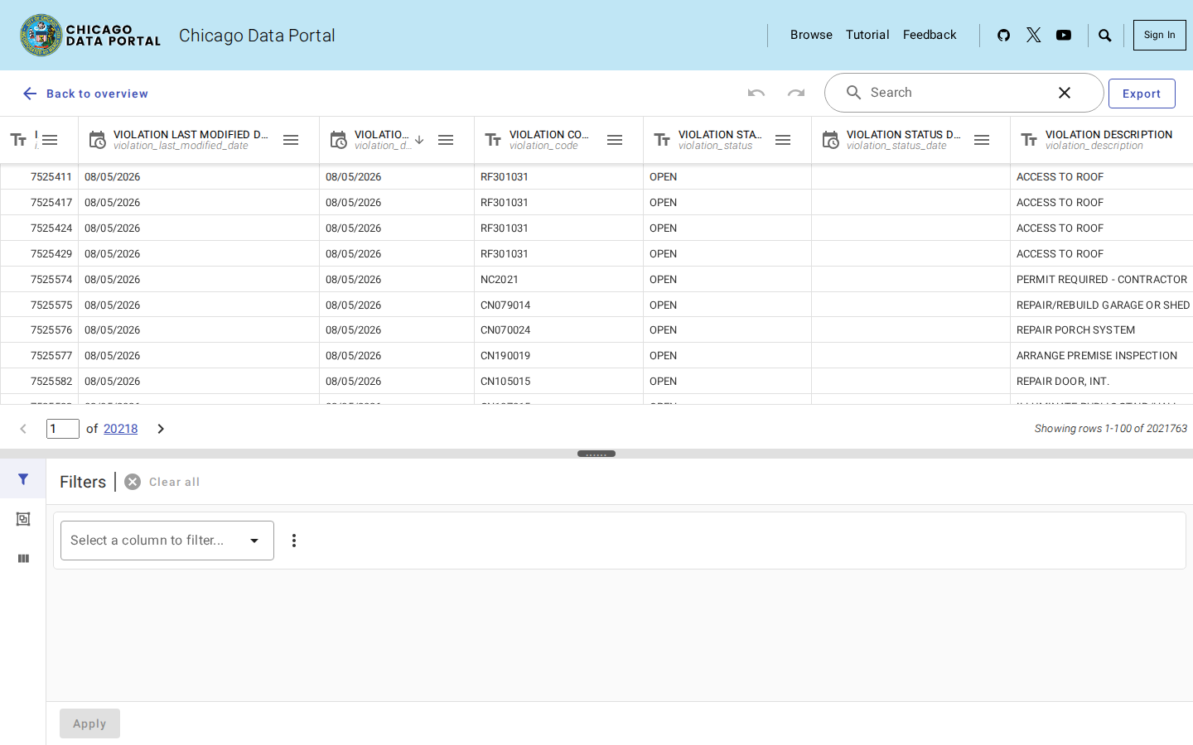Toggle descending sort arrow on Violation Date
Image resolution: width=1193 pixels, height=745 pixels.
click(419, 140)
